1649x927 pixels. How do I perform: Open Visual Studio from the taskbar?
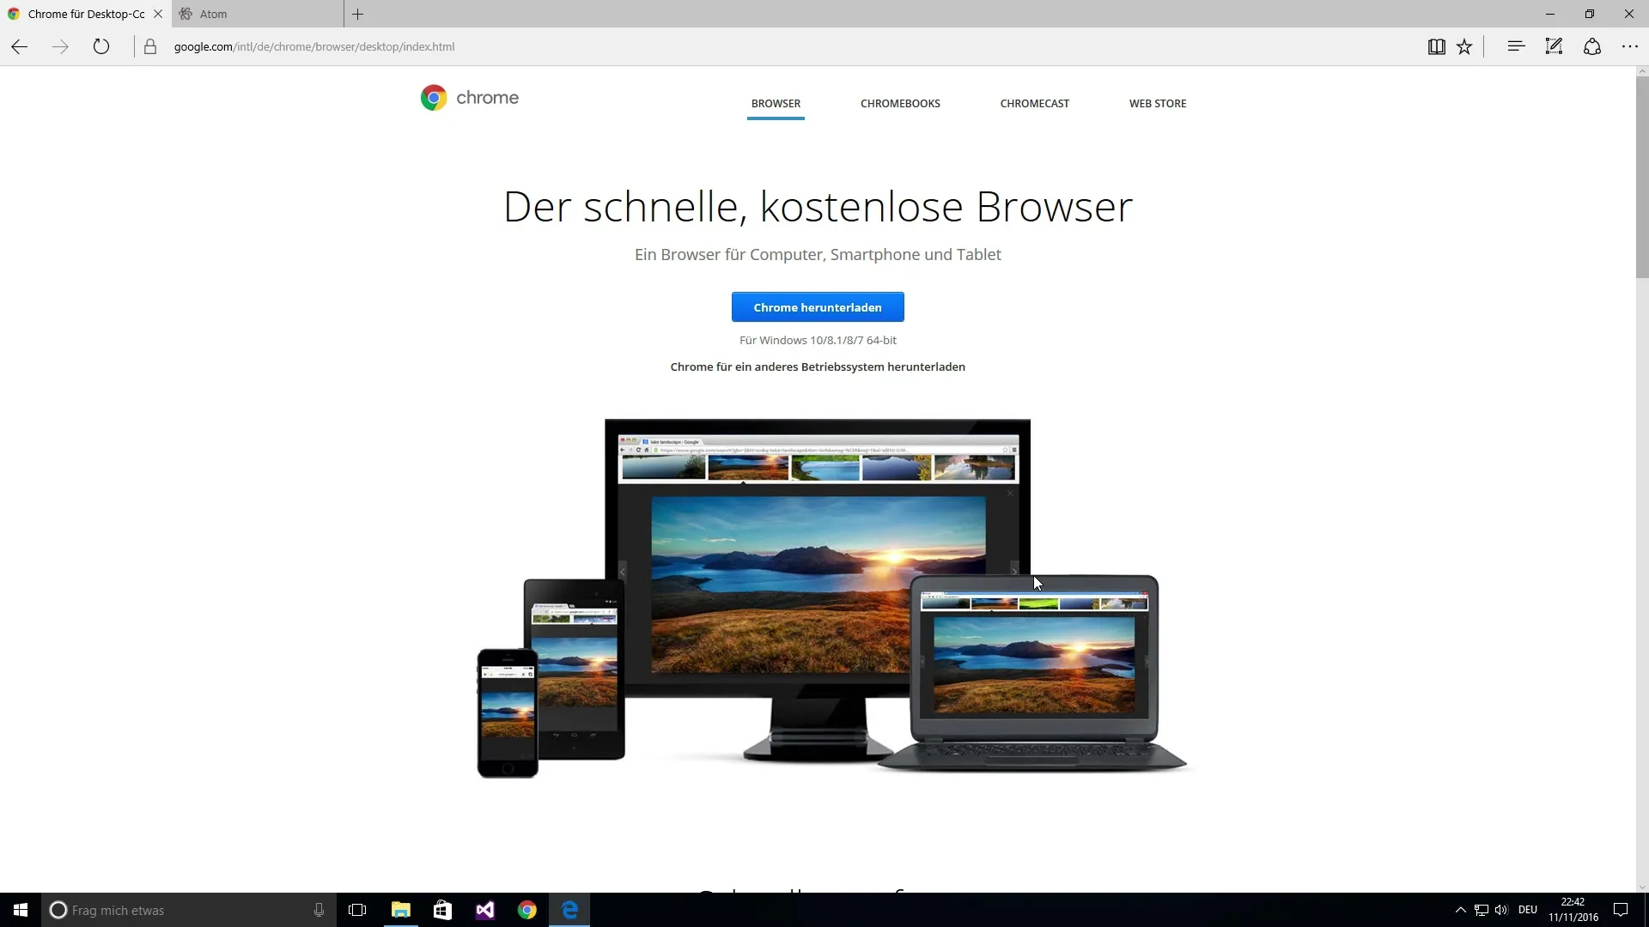point(484,910)
